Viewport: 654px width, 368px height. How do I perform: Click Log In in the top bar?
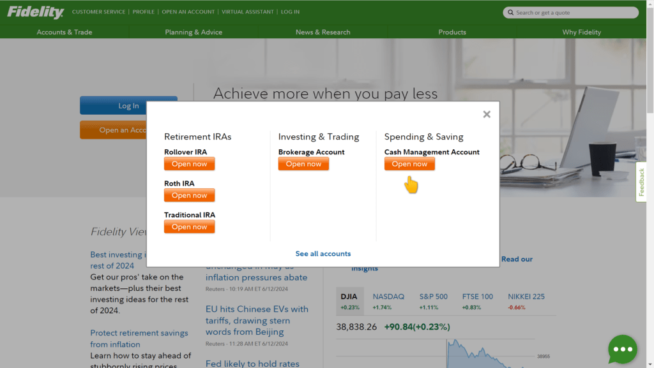(x=291, y=11)
